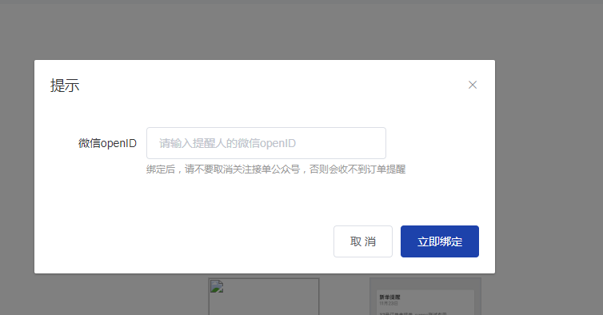Screen dimensions: 603x315
Task: Select the 微信openID field label
Action: click(x=107, y=143)
